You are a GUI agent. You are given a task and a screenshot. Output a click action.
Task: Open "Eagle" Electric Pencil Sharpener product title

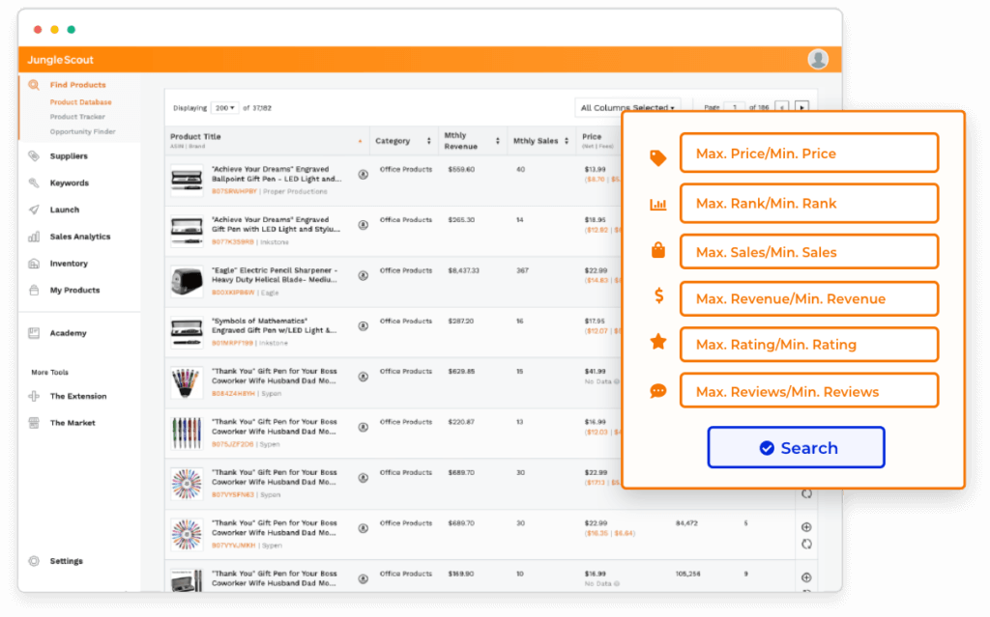[275, 275]
